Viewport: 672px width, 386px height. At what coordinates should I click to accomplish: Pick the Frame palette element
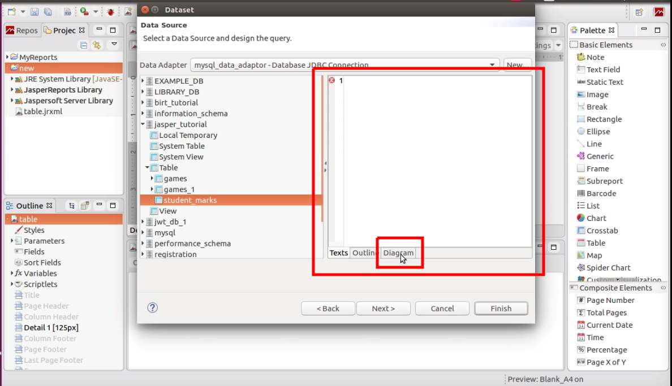pos(593,169)
